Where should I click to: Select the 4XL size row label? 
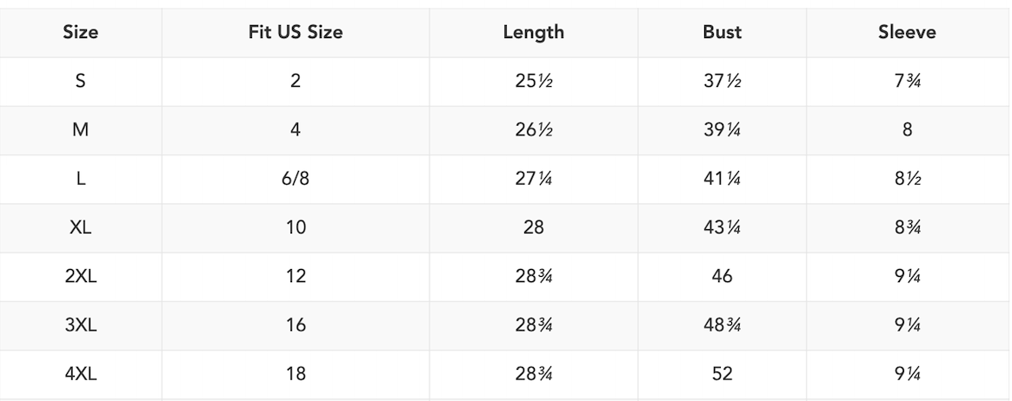click(80, 374)
